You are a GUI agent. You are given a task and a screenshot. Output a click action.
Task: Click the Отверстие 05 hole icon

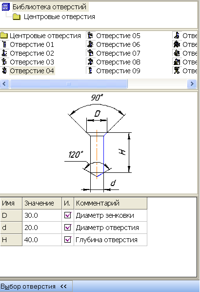(90, 36)
